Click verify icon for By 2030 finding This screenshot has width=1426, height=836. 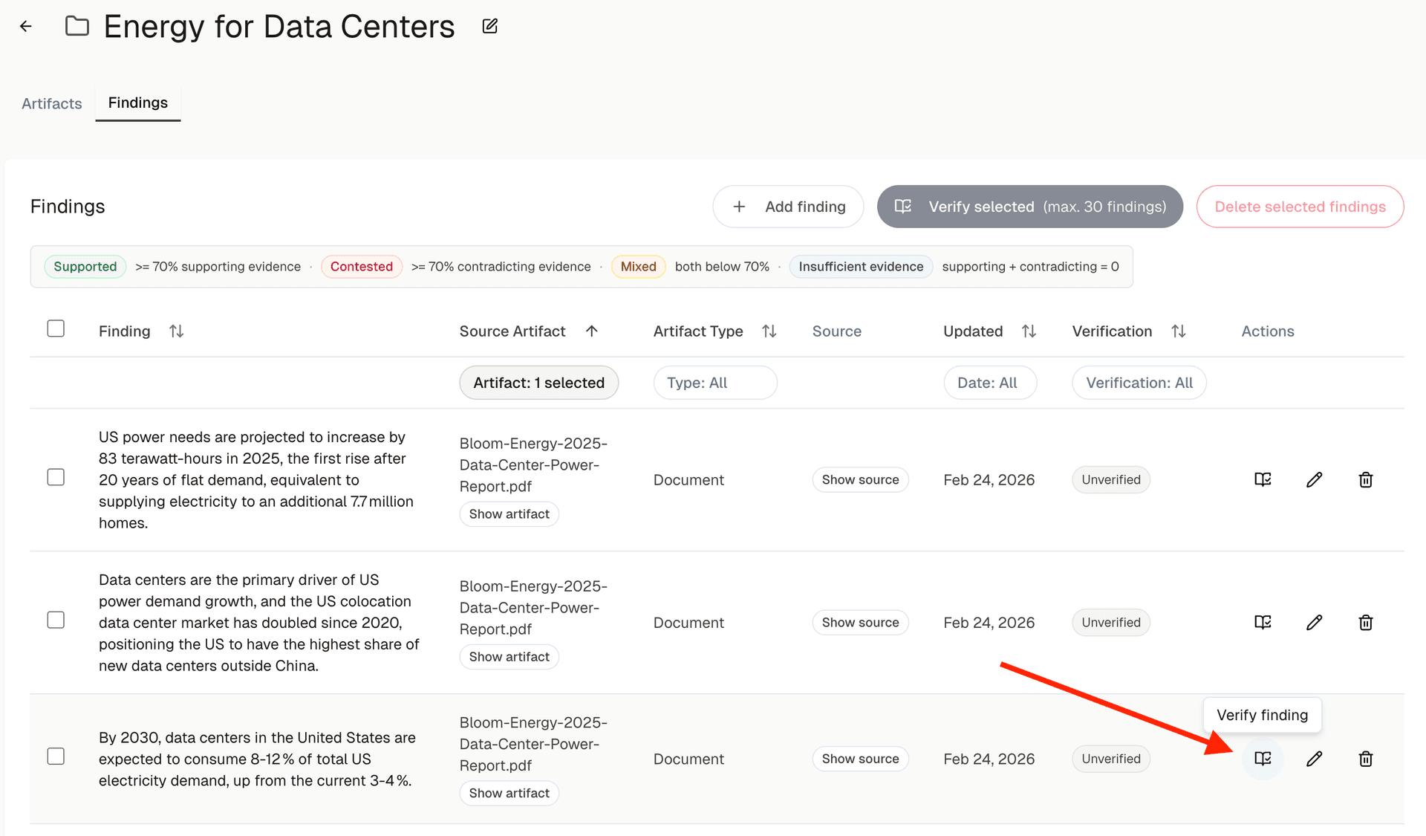[1263, 759]
